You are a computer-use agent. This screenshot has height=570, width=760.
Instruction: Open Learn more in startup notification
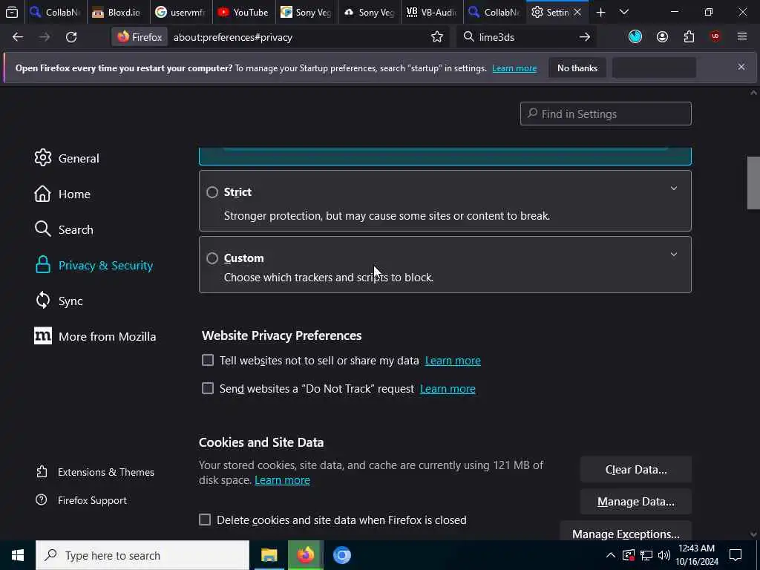pos(514,68)
